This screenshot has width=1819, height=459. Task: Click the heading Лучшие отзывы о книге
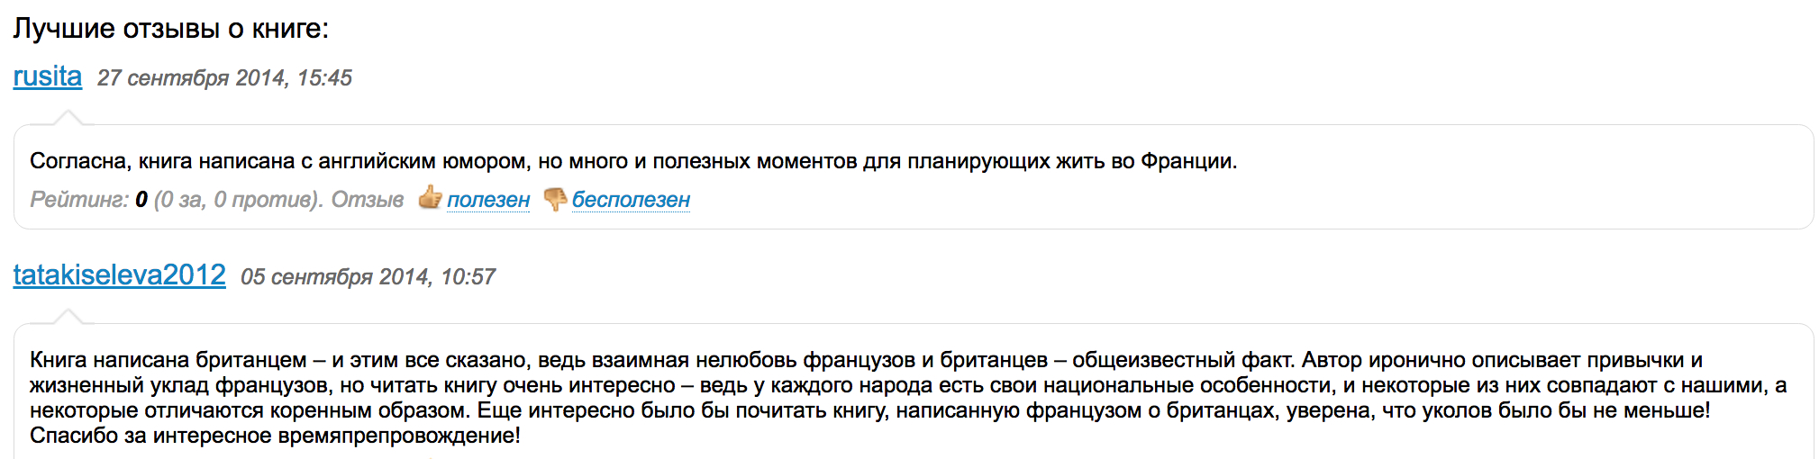click(171, 29)
